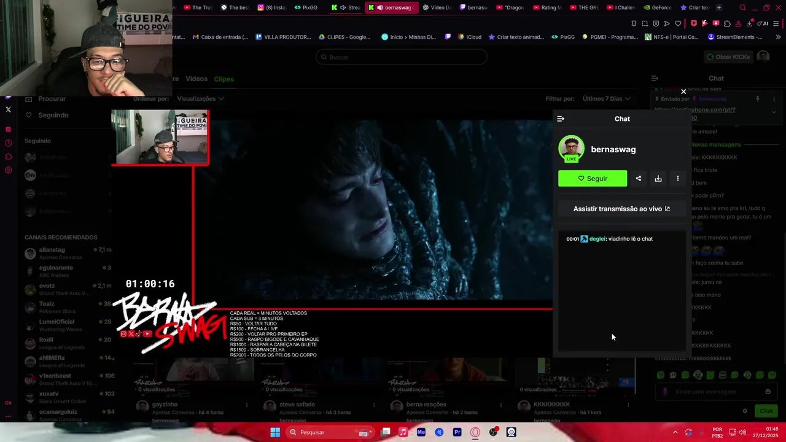The width and height of the screenshot is (786, 442).
Task: Open the Visualizações sort dropdown
Action: point(200,99)
